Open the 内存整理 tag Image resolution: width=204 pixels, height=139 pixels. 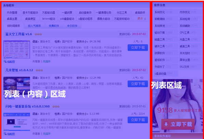[12, 13]
